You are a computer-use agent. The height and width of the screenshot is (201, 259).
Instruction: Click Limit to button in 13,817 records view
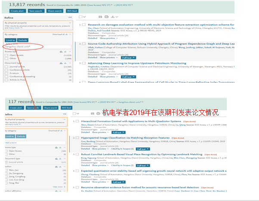point(10,40)
